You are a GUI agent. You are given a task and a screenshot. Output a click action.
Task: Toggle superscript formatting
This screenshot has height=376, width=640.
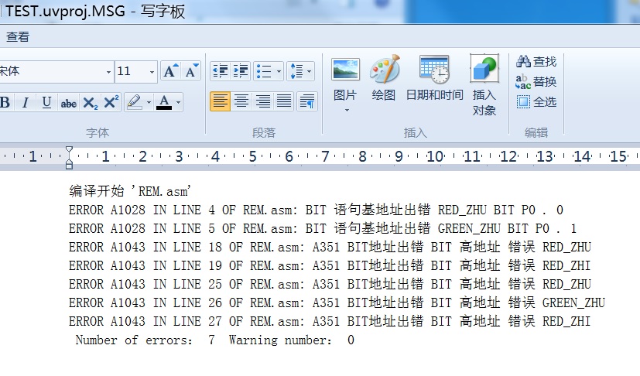(x=111, y=102)
